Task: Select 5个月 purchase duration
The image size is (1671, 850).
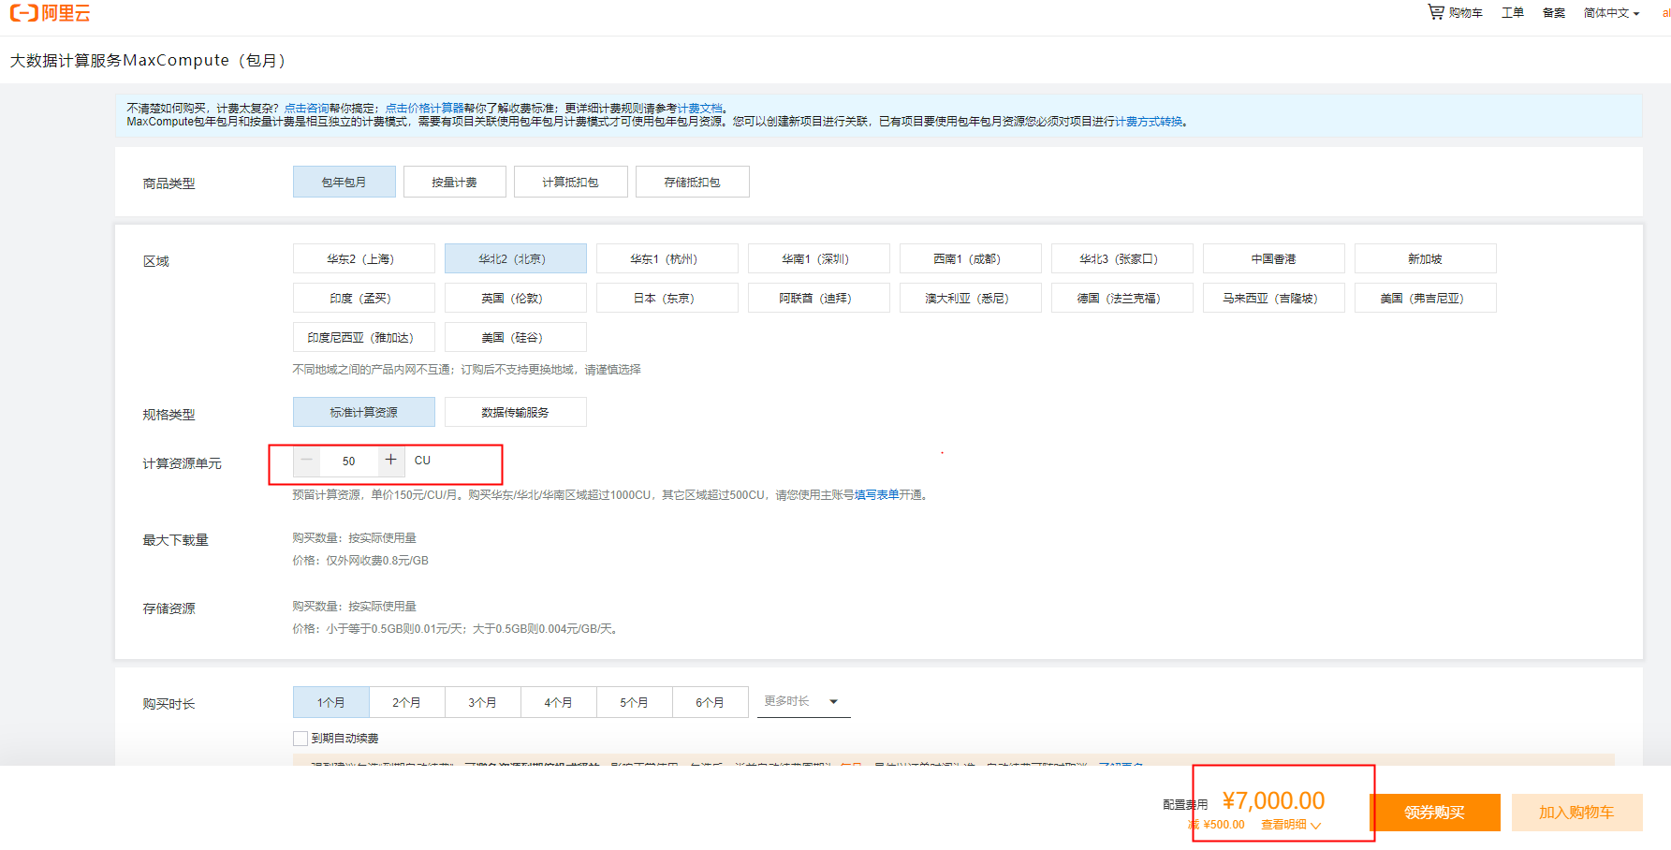Action: tap(635, 702)
